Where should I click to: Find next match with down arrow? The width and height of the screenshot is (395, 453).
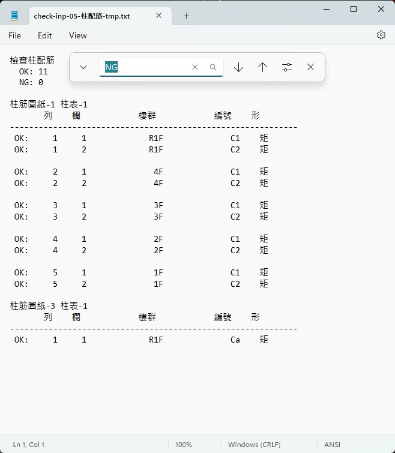tap(238, 67)
